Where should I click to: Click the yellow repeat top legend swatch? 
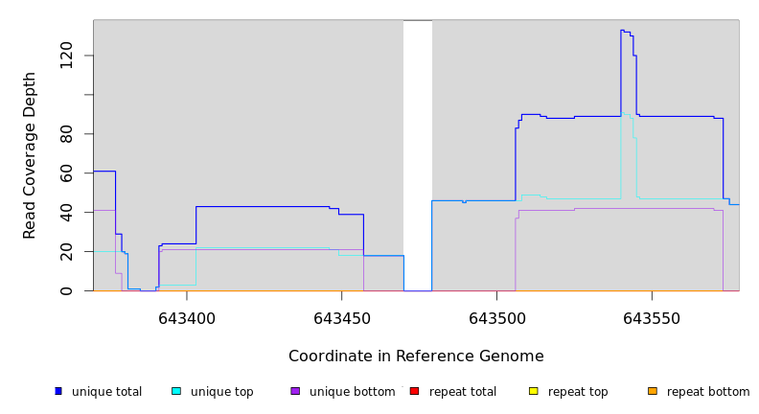pyautogui.click(x=534, y=391)
